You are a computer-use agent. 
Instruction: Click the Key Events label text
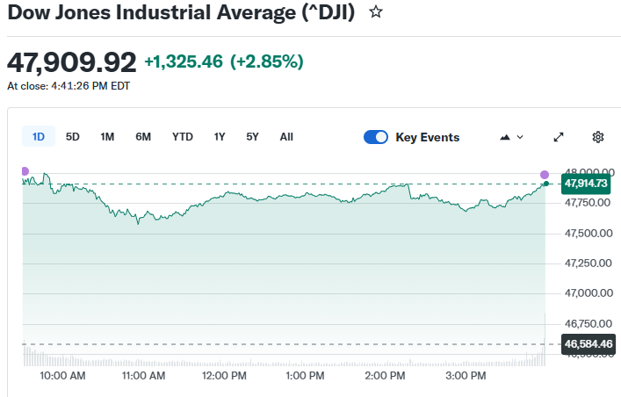(x=427, y=137)
